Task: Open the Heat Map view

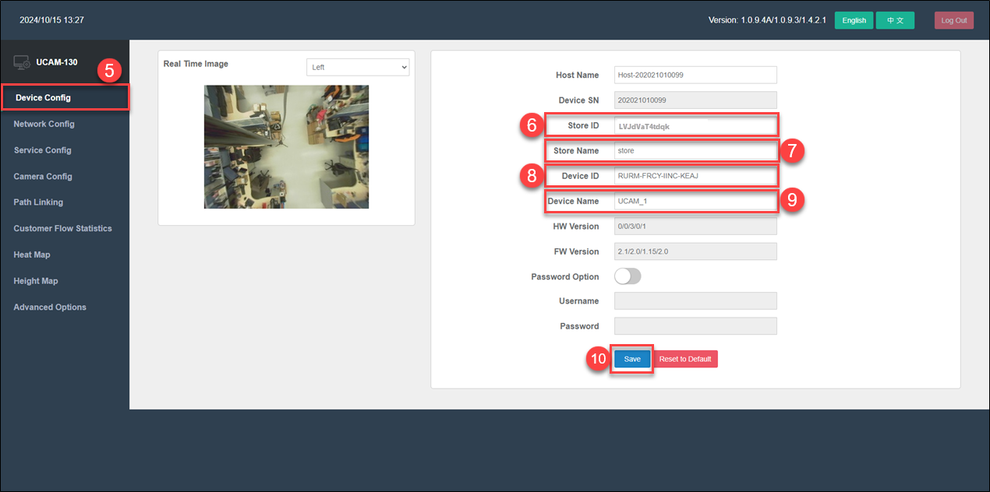Action: (31, 254)
